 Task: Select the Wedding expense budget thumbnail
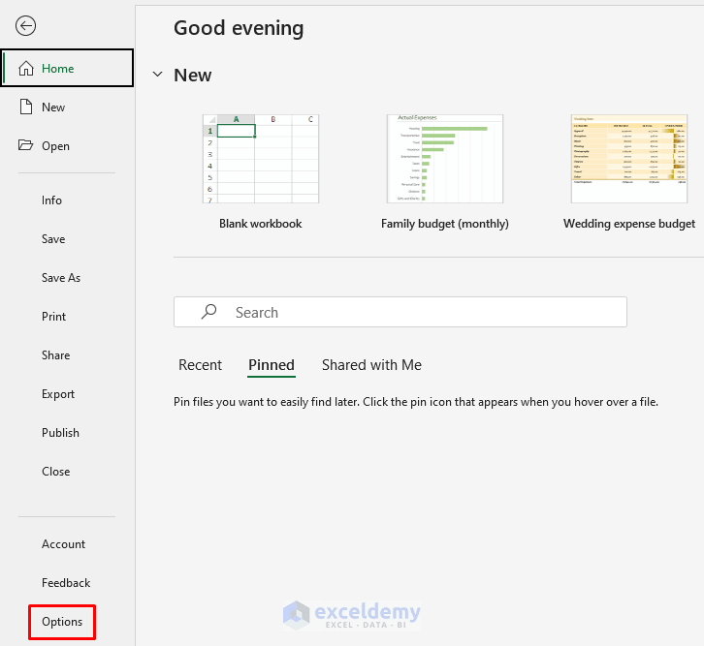pos(629,159)
